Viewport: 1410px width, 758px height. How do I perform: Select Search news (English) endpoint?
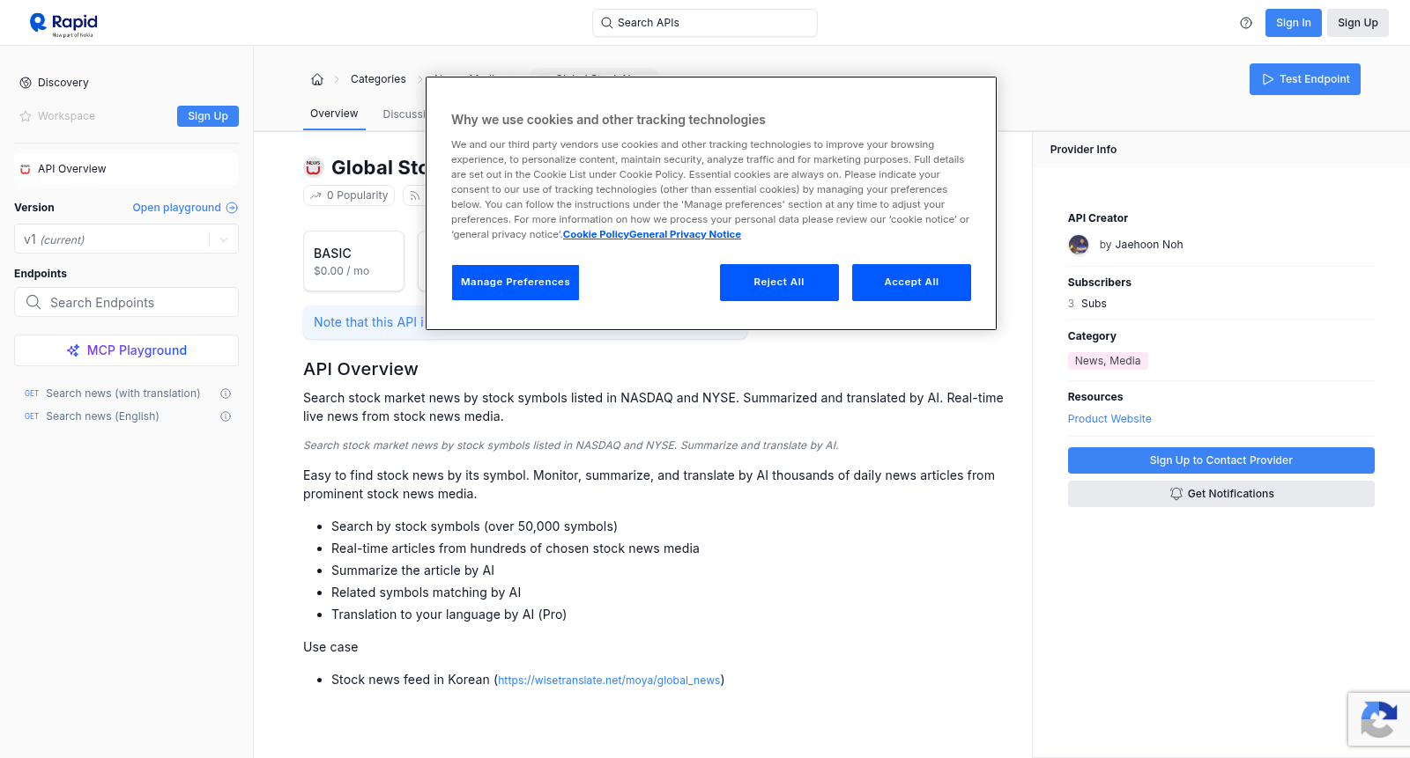pos(102,416)
